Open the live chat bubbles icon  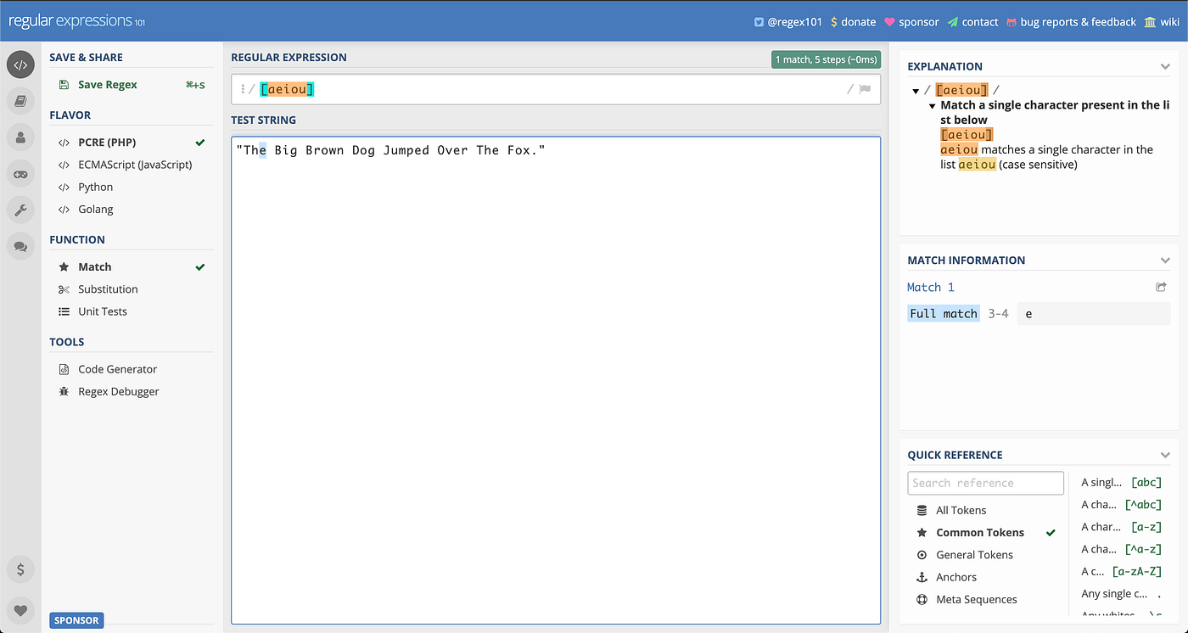pyautogui.click(x=20, y=247)
